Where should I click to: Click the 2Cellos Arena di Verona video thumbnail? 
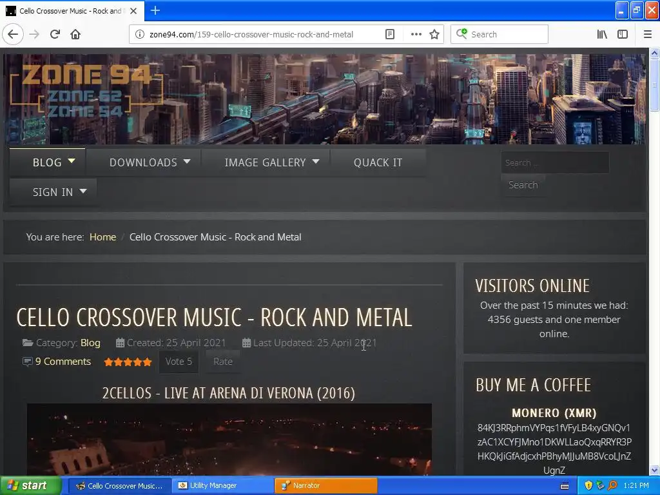pyautogui.click(x=229, y=440)
